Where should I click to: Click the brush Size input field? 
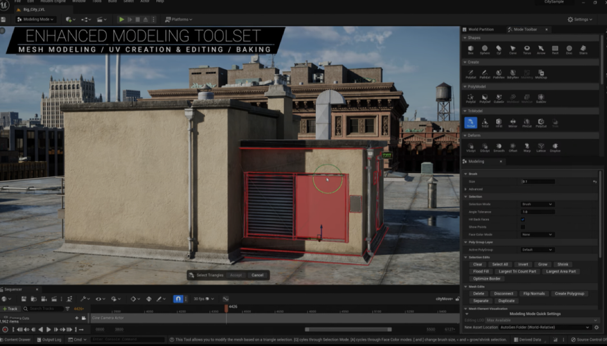click(x=538, y=181)
